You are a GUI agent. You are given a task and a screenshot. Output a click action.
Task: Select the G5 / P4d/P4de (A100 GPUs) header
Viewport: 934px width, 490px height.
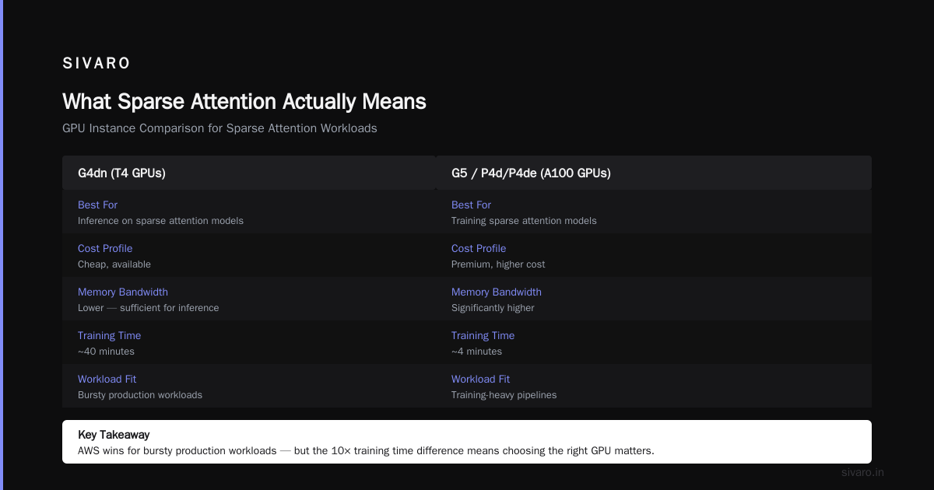(654, 173)
